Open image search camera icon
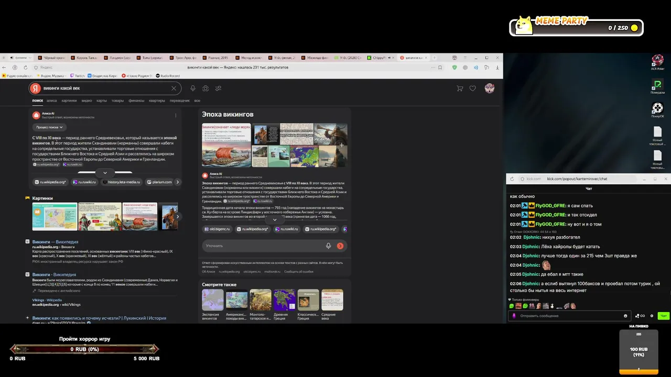Screen dimensions: 671x377 click(x=205, y=88)
